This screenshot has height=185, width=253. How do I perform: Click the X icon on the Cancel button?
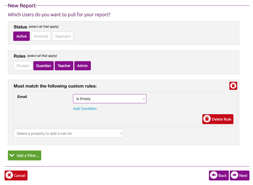click(9, 175)
